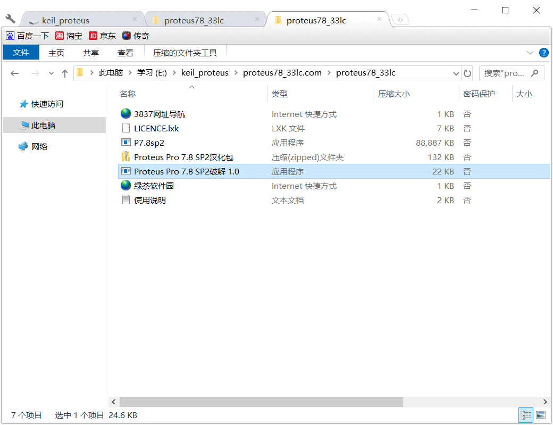
Task: Expand chevron after 此电脑 in path
Action: 130,73
